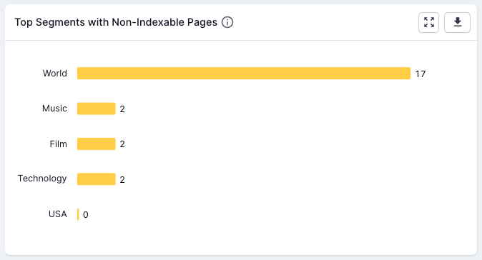Select the World bar in the chart
Screen dimensions: 482x260
244,74
